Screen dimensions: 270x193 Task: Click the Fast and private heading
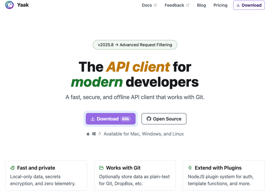(36, 168)
